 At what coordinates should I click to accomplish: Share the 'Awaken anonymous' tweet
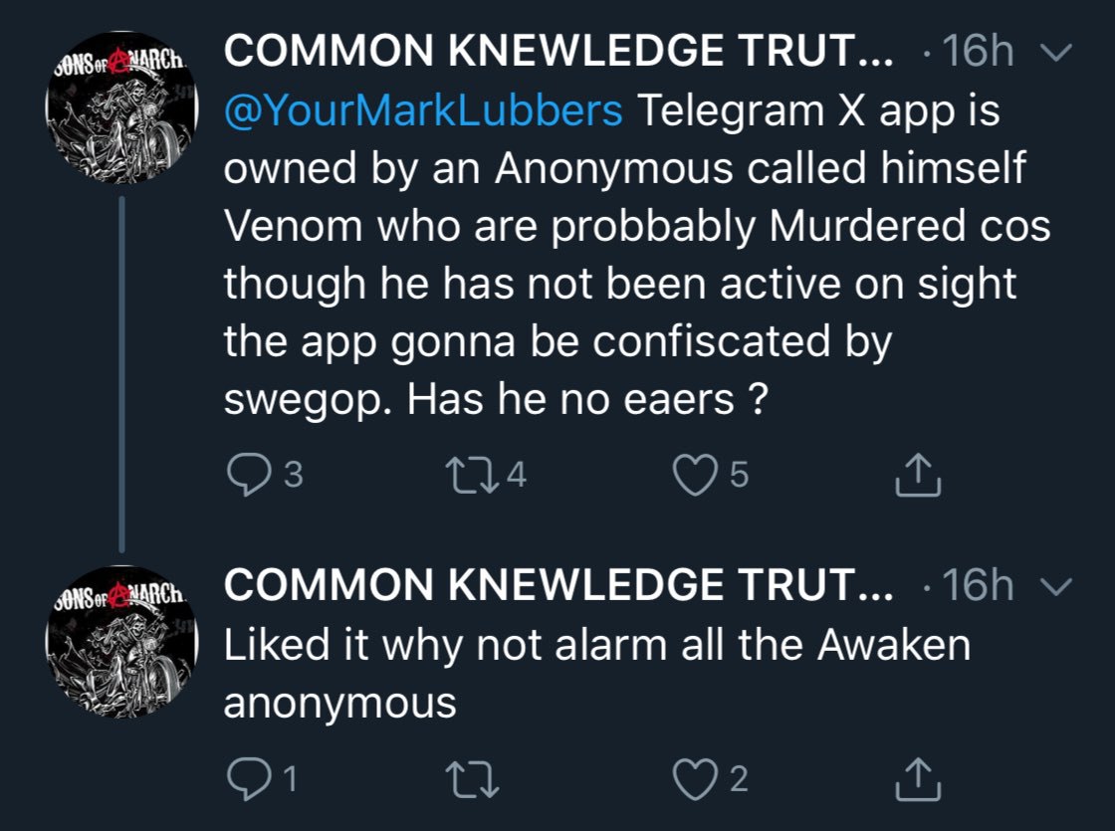[x=918, y=778]
